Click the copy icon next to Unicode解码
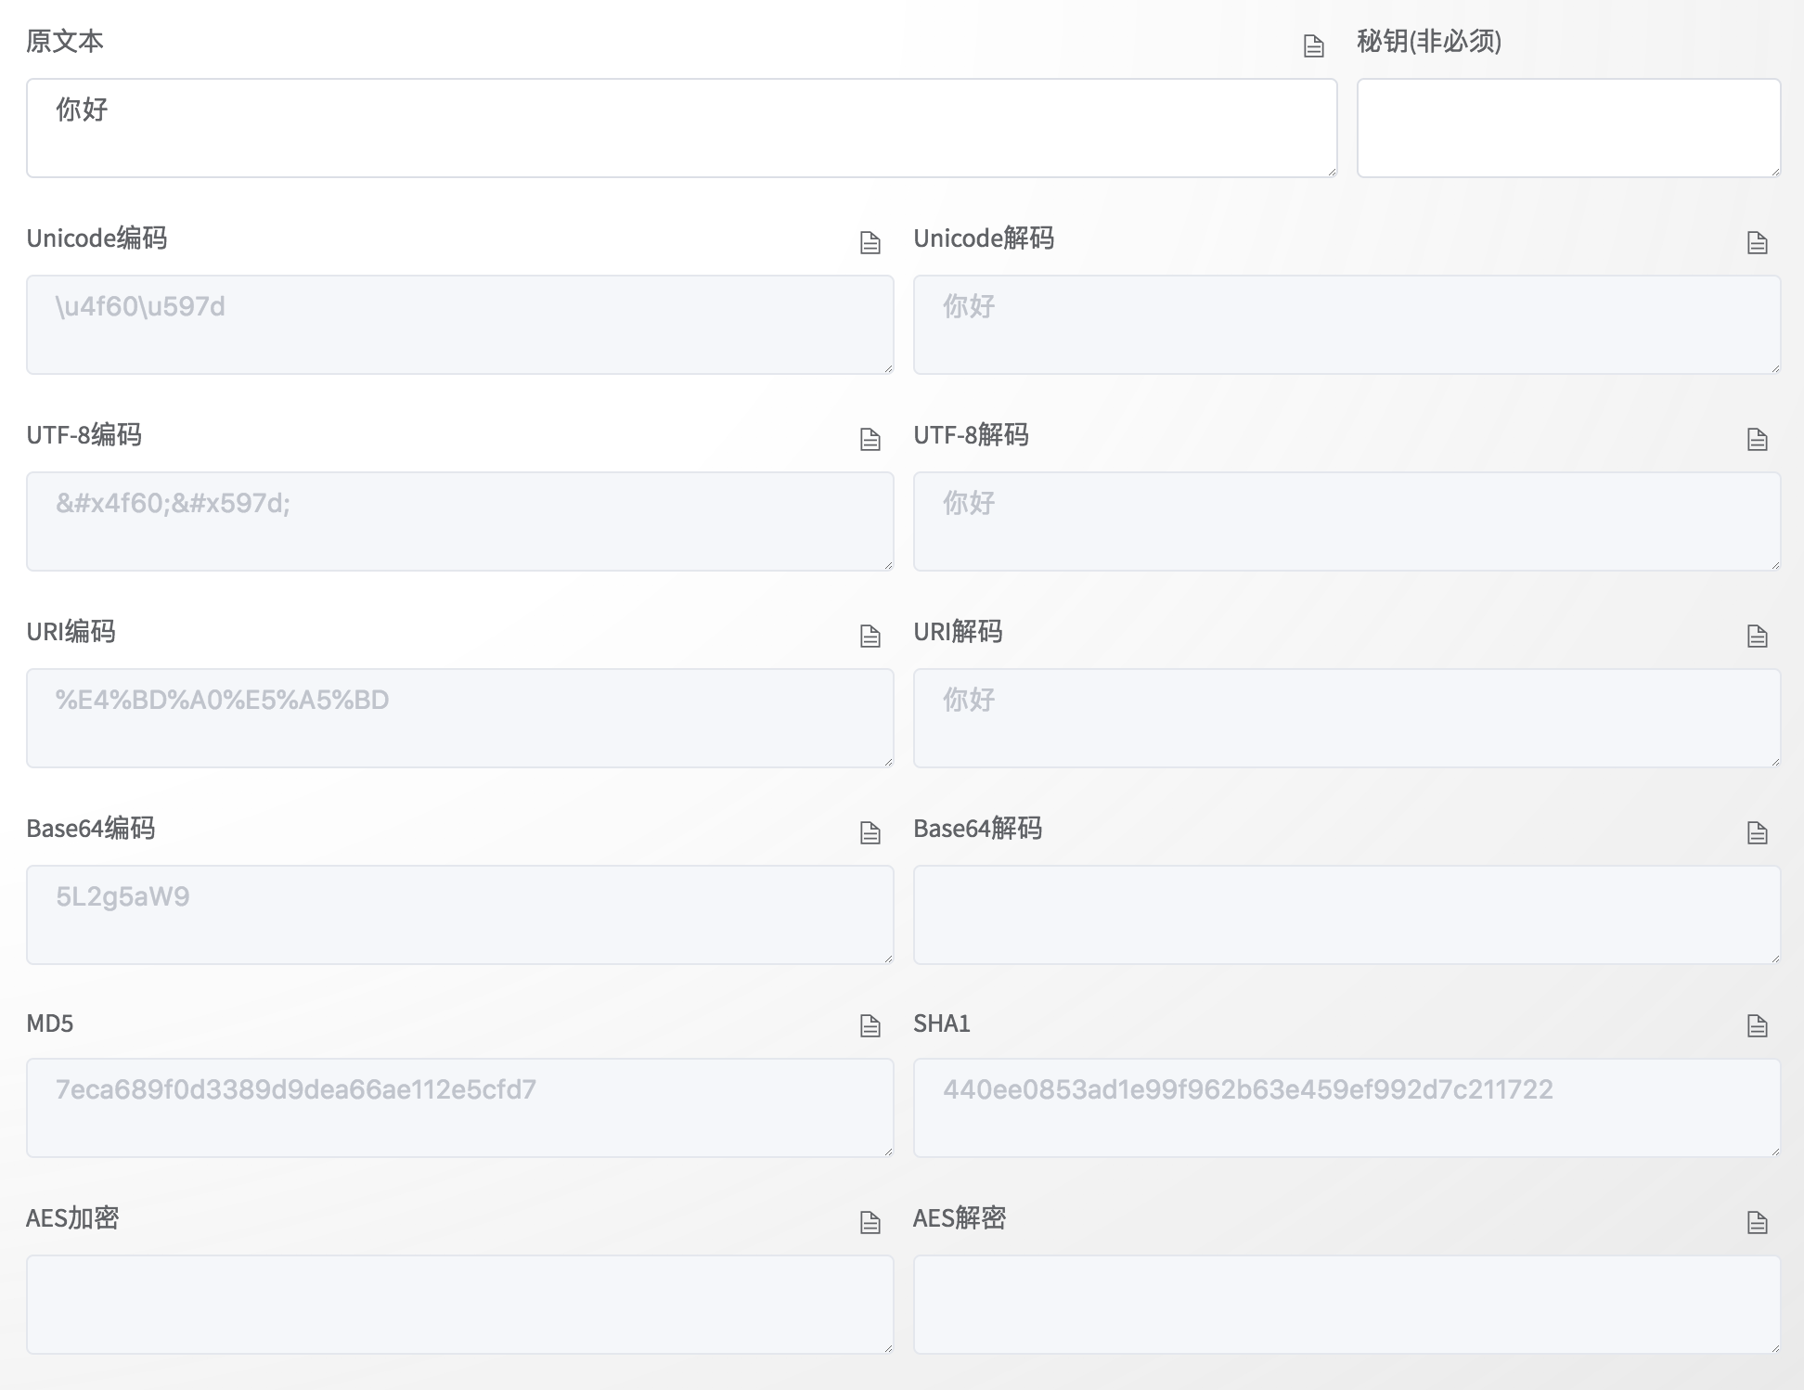Viewport: 1804px width, 1390px height. click(1757, 243)
